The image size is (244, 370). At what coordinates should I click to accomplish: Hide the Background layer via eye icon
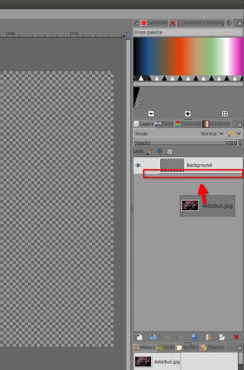(138, 165)
